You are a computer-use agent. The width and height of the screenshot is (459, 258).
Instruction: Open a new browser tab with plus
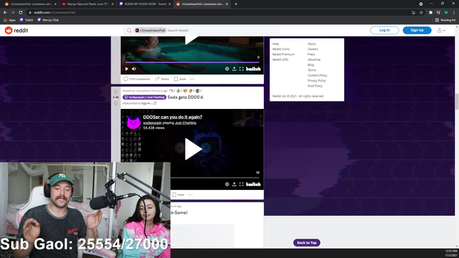[x=236, y=4]
